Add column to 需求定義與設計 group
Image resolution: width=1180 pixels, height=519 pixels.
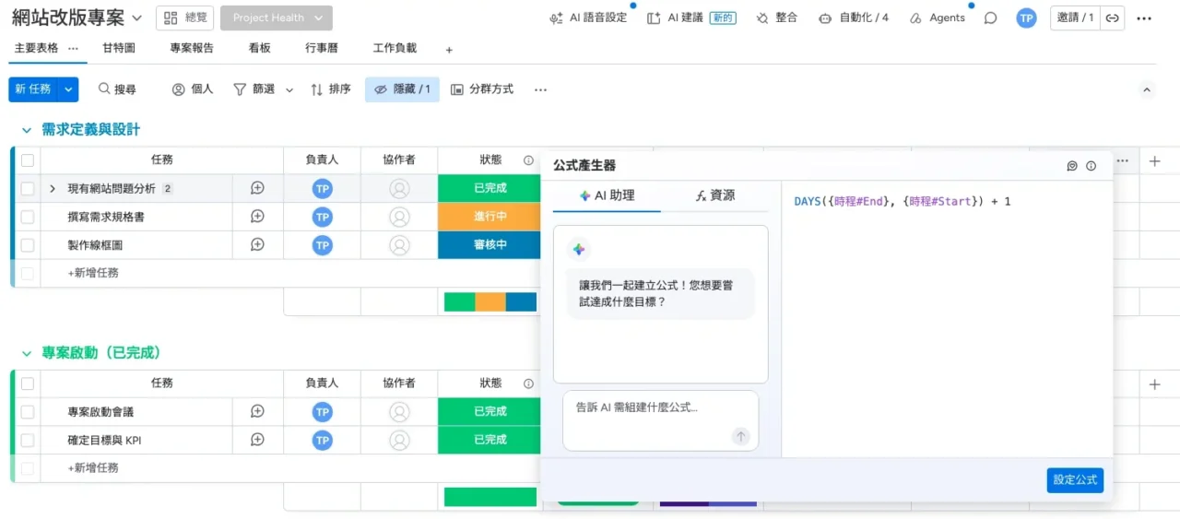click(1155, 161)
